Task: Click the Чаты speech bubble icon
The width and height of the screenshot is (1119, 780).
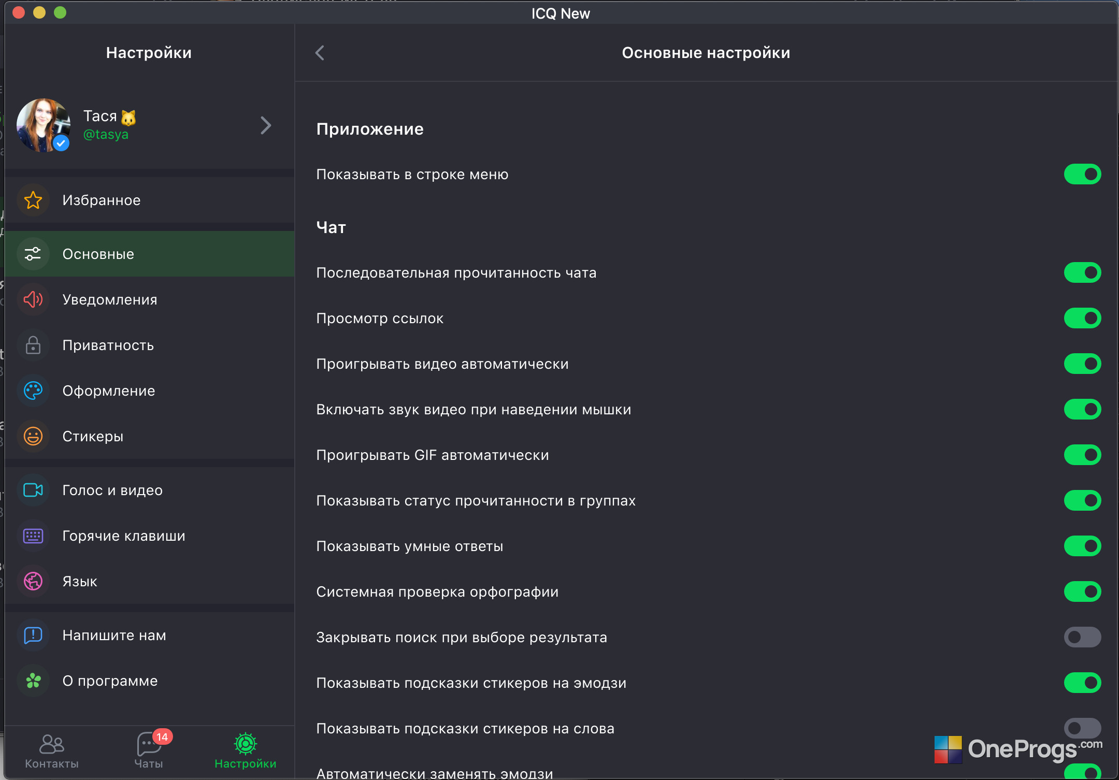Action: [x=148, y=744]
